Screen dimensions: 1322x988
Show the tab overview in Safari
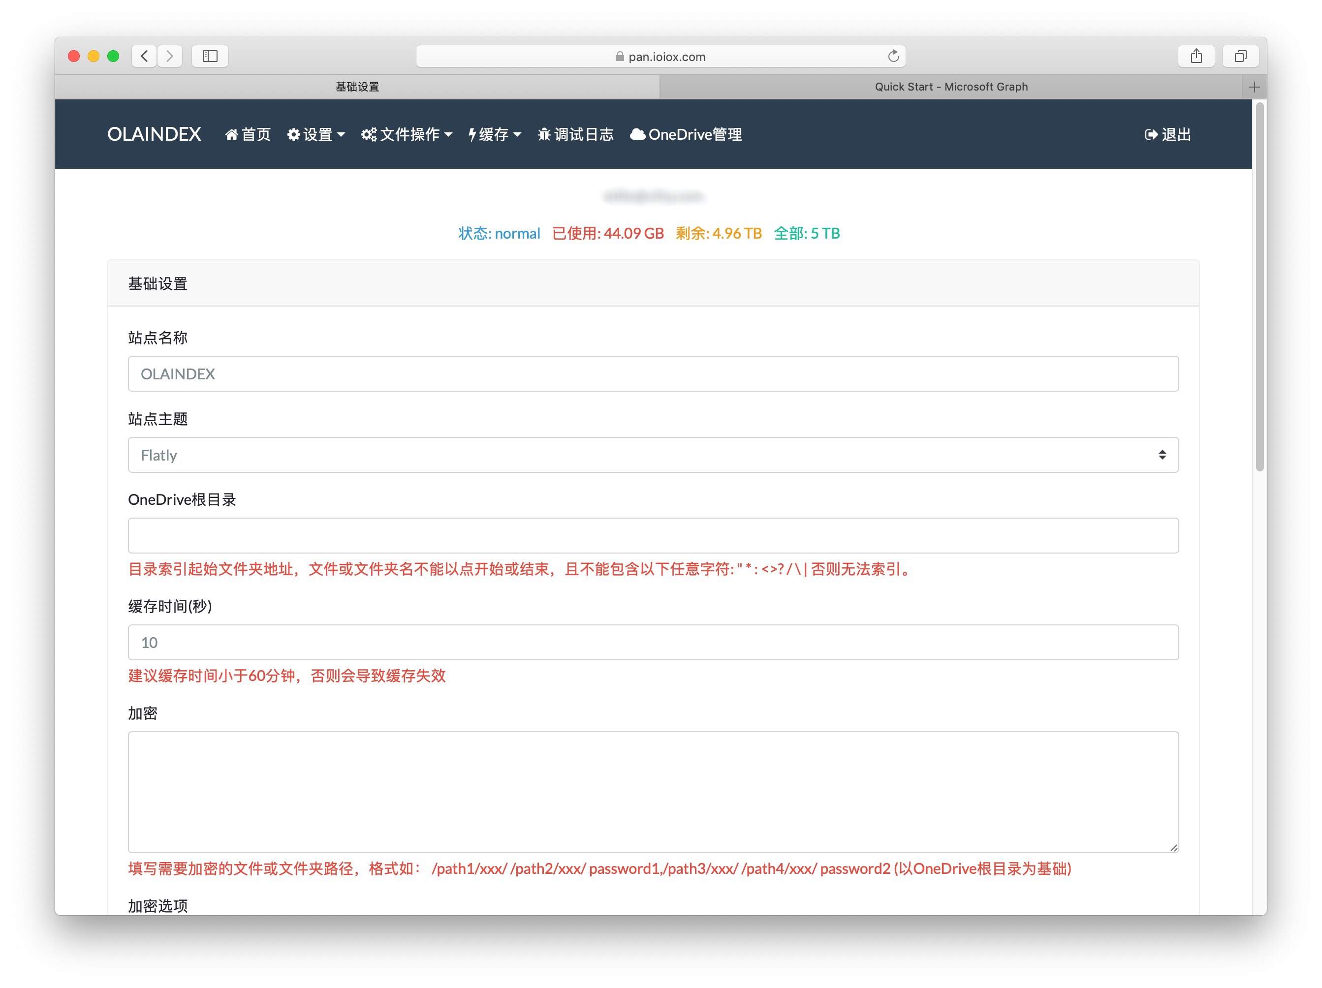[1240, 56]
